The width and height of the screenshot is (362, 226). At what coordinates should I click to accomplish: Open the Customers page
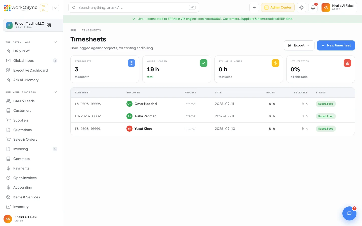32,110
